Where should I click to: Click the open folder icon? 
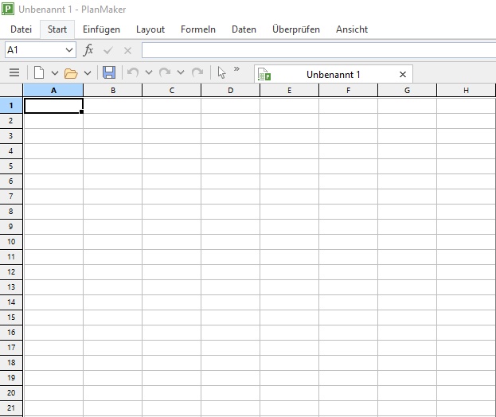click(x=71, y=73)
